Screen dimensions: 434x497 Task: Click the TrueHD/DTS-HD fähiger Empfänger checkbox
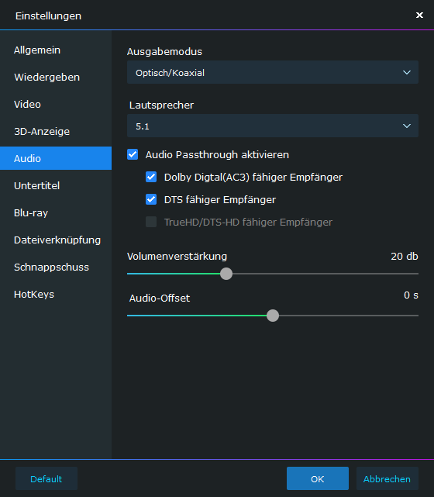click(x=151, y=222)
